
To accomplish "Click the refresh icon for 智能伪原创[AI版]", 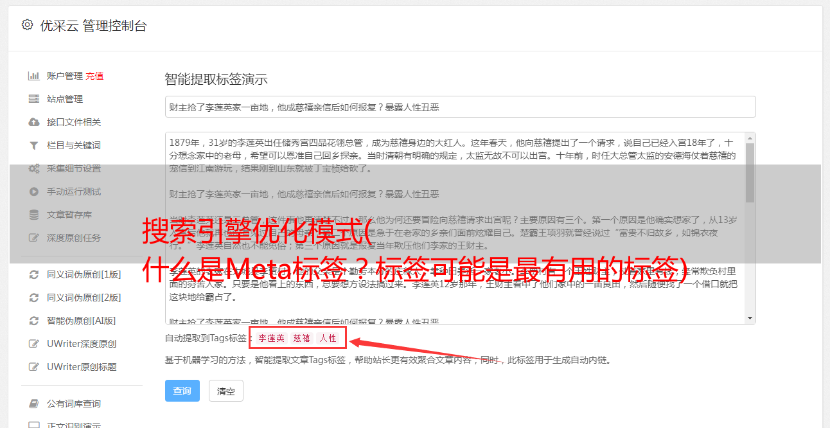I will (x=34, y=321).
